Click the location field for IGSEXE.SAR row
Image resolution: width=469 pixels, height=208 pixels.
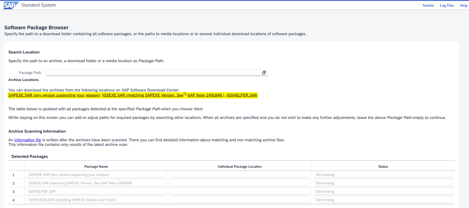pos(240,183)
